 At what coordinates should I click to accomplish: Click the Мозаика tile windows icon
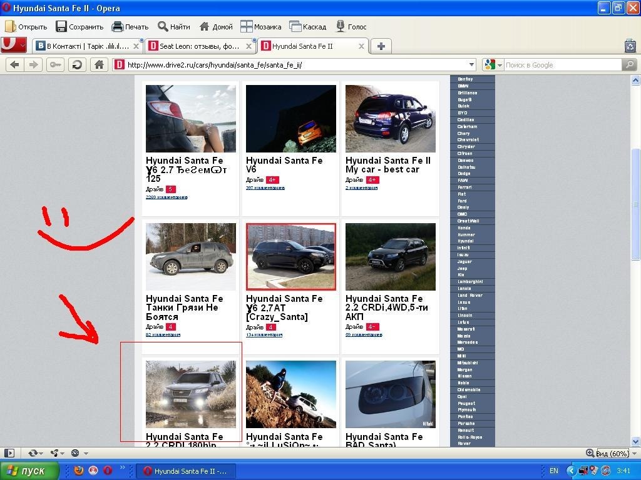pyautogui.click(x=247, y=26)
